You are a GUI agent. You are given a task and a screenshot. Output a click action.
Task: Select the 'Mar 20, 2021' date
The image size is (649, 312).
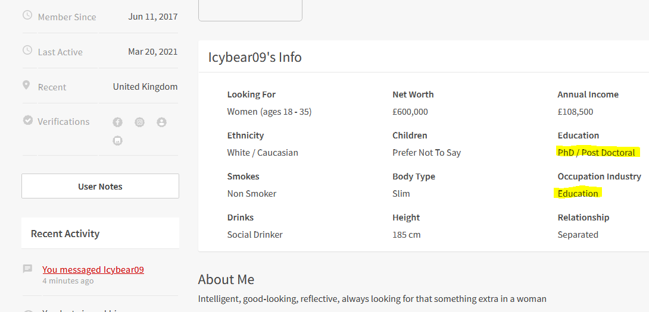153,52
